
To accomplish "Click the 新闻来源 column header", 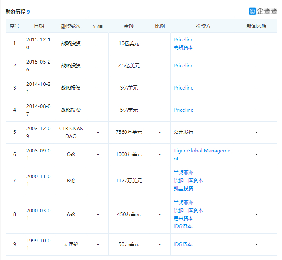I will [x=256, y=26].
